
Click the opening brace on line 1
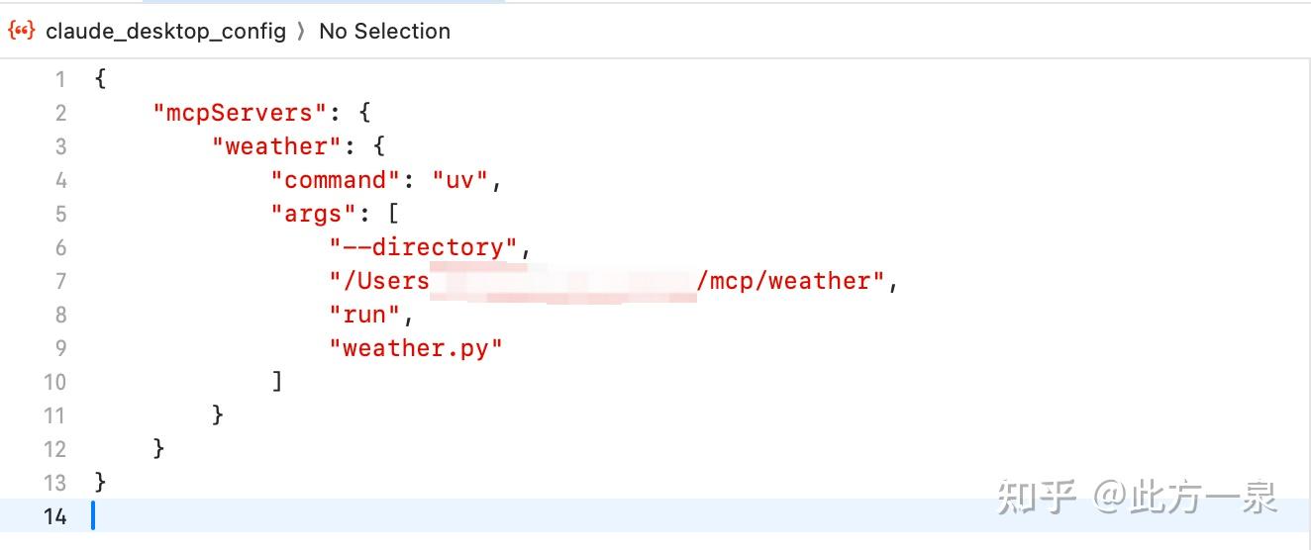pyautogui.click(x=100, y=79)
